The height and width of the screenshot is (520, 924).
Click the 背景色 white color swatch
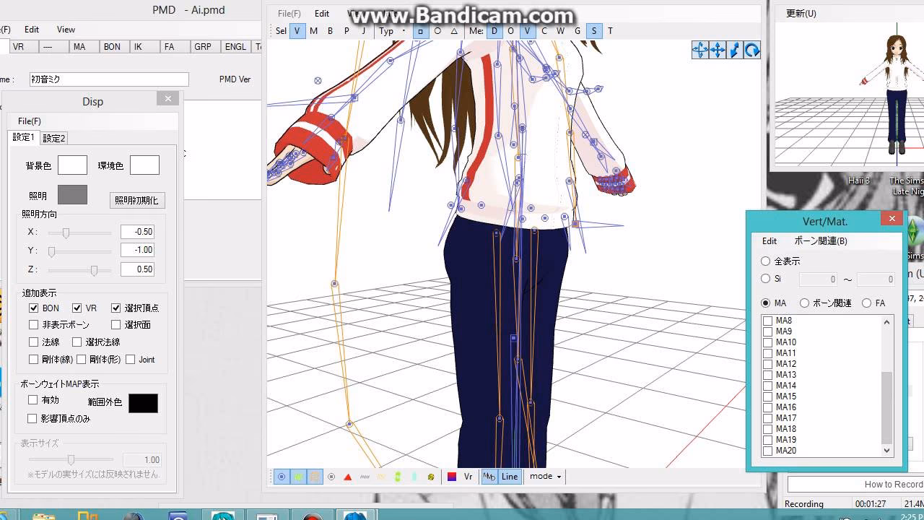click(x=72, y=165)
